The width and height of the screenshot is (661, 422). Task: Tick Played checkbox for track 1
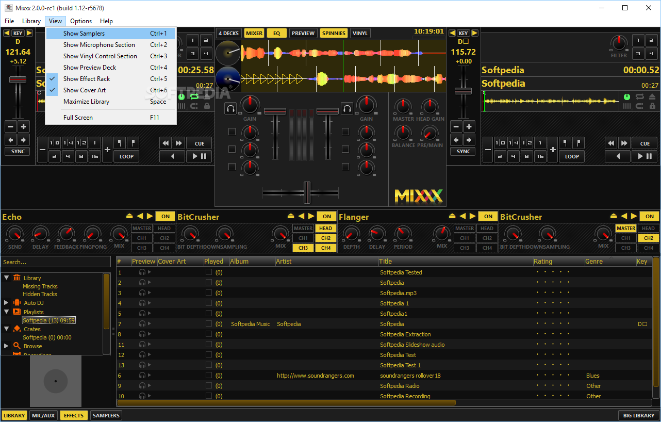coord(209,272)
